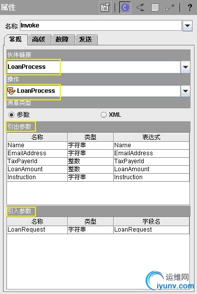The image size is (197, 294).
Task: Click the LoanAmount expression cell
Action: pos(151,169)
